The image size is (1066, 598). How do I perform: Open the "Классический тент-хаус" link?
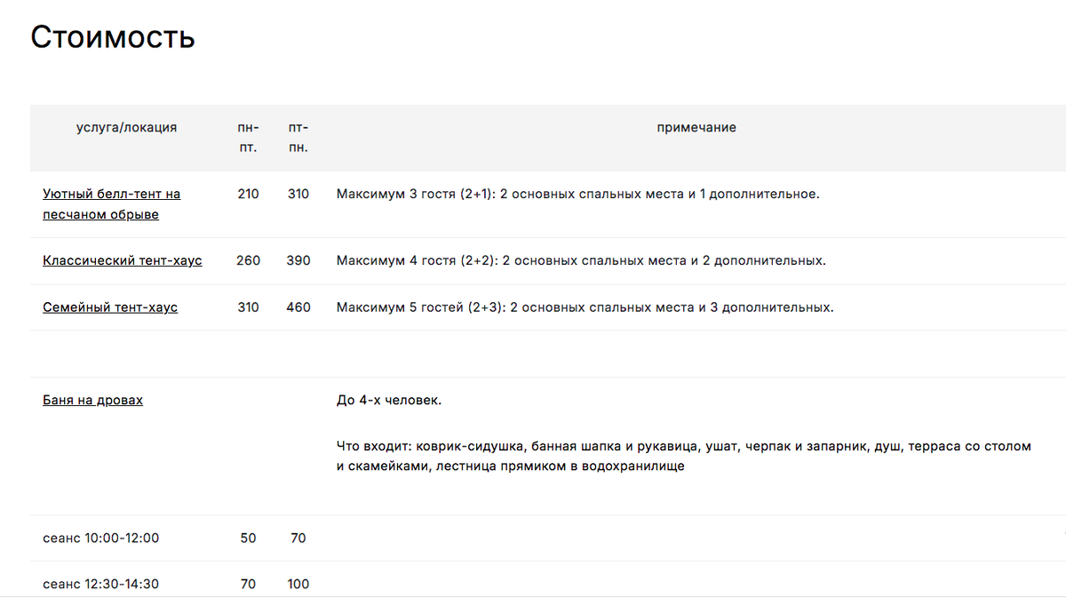click(122, 260)
